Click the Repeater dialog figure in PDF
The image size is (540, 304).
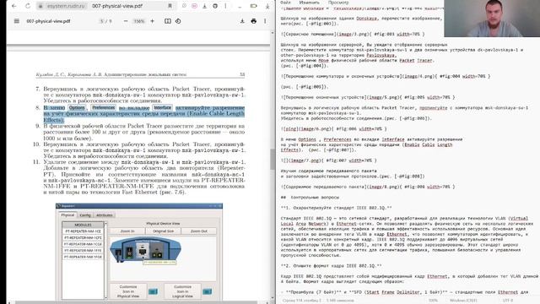tap(139, 252)
